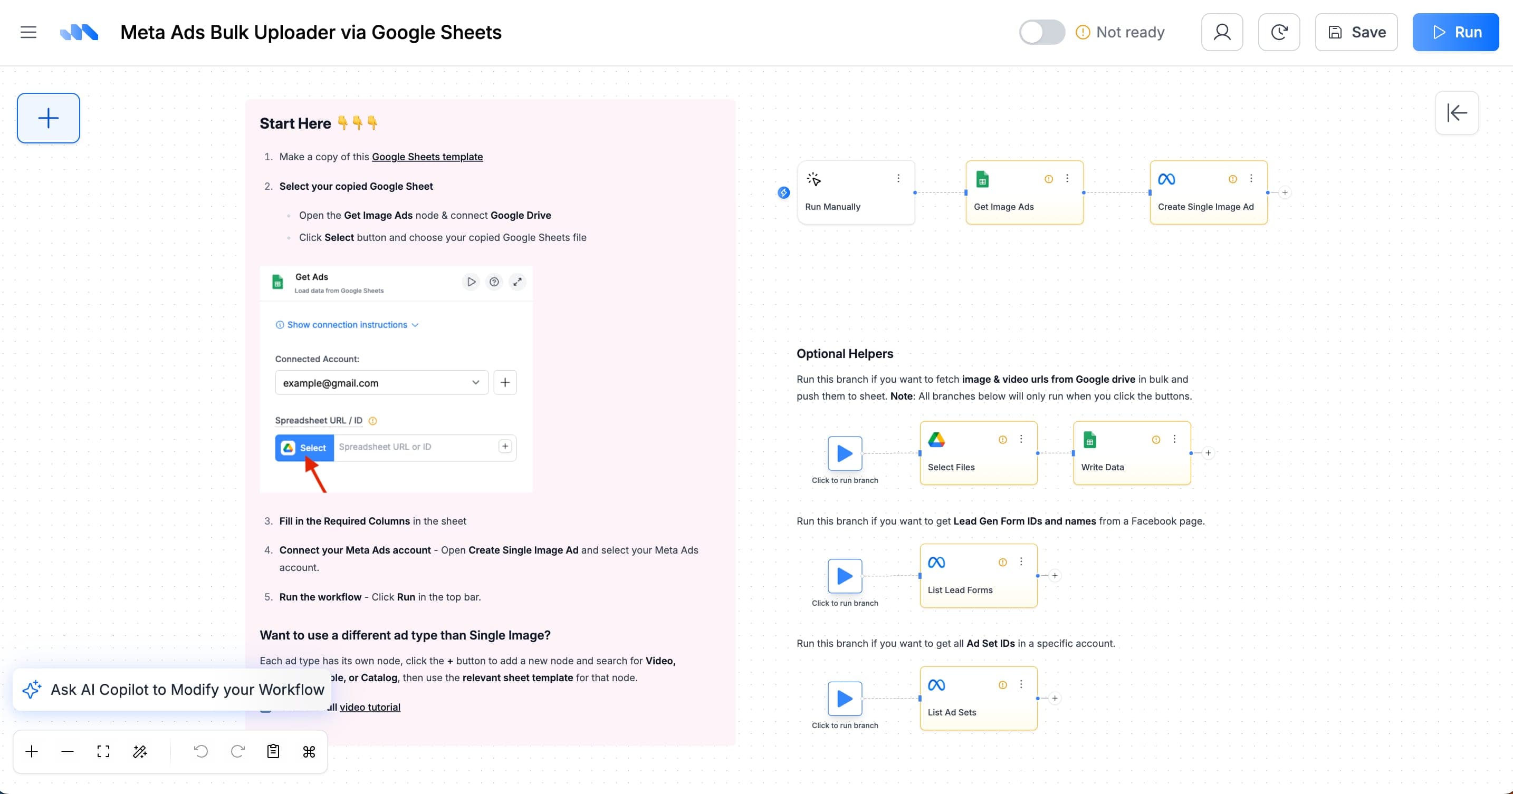Ask AI Copilot to modify workflow
Screen dimensions: 1513x794
(x=172, y=690)
